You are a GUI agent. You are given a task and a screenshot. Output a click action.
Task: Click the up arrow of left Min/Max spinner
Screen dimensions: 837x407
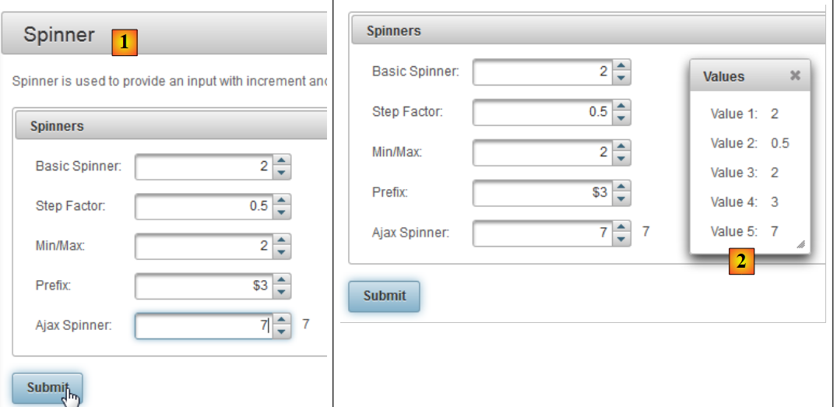pyautogui.click(x=283, y=240)
